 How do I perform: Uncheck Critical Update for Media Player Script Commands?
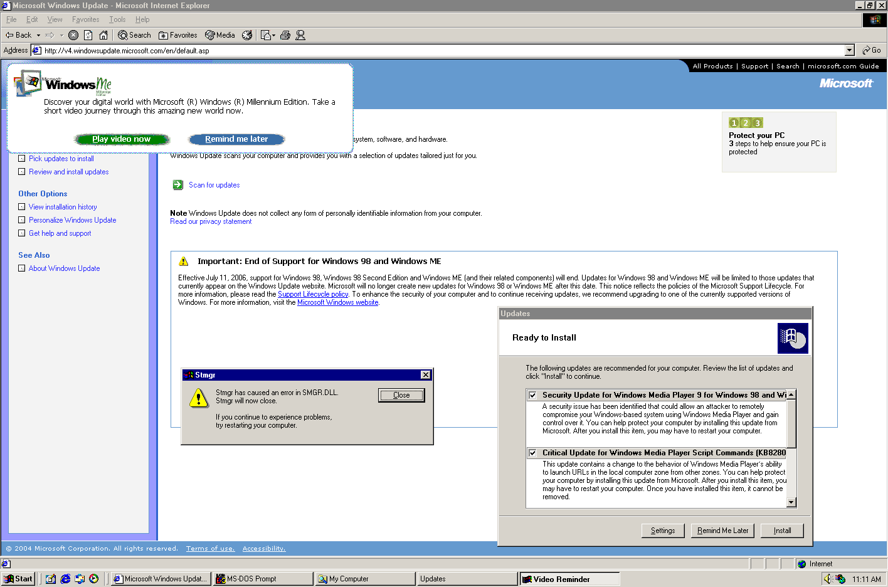tap(532, 453)
